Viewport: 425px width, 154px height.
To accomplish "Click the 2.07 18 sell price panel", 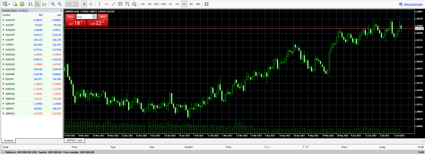I will click(76, 23).
